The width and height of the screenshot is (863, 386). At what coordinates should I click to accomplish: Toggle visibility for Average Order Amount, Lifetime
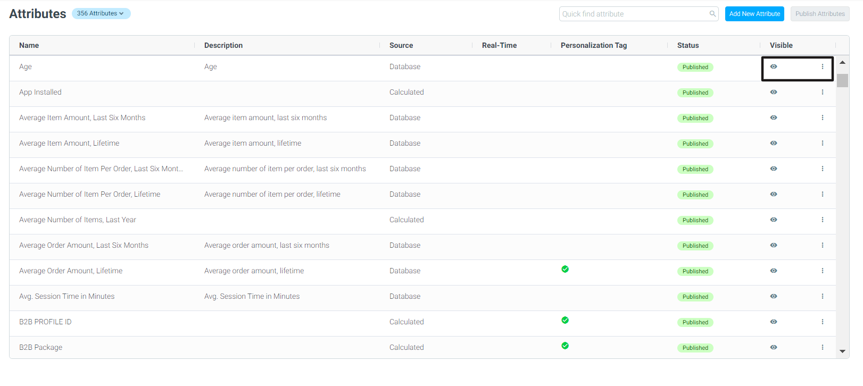774,271
